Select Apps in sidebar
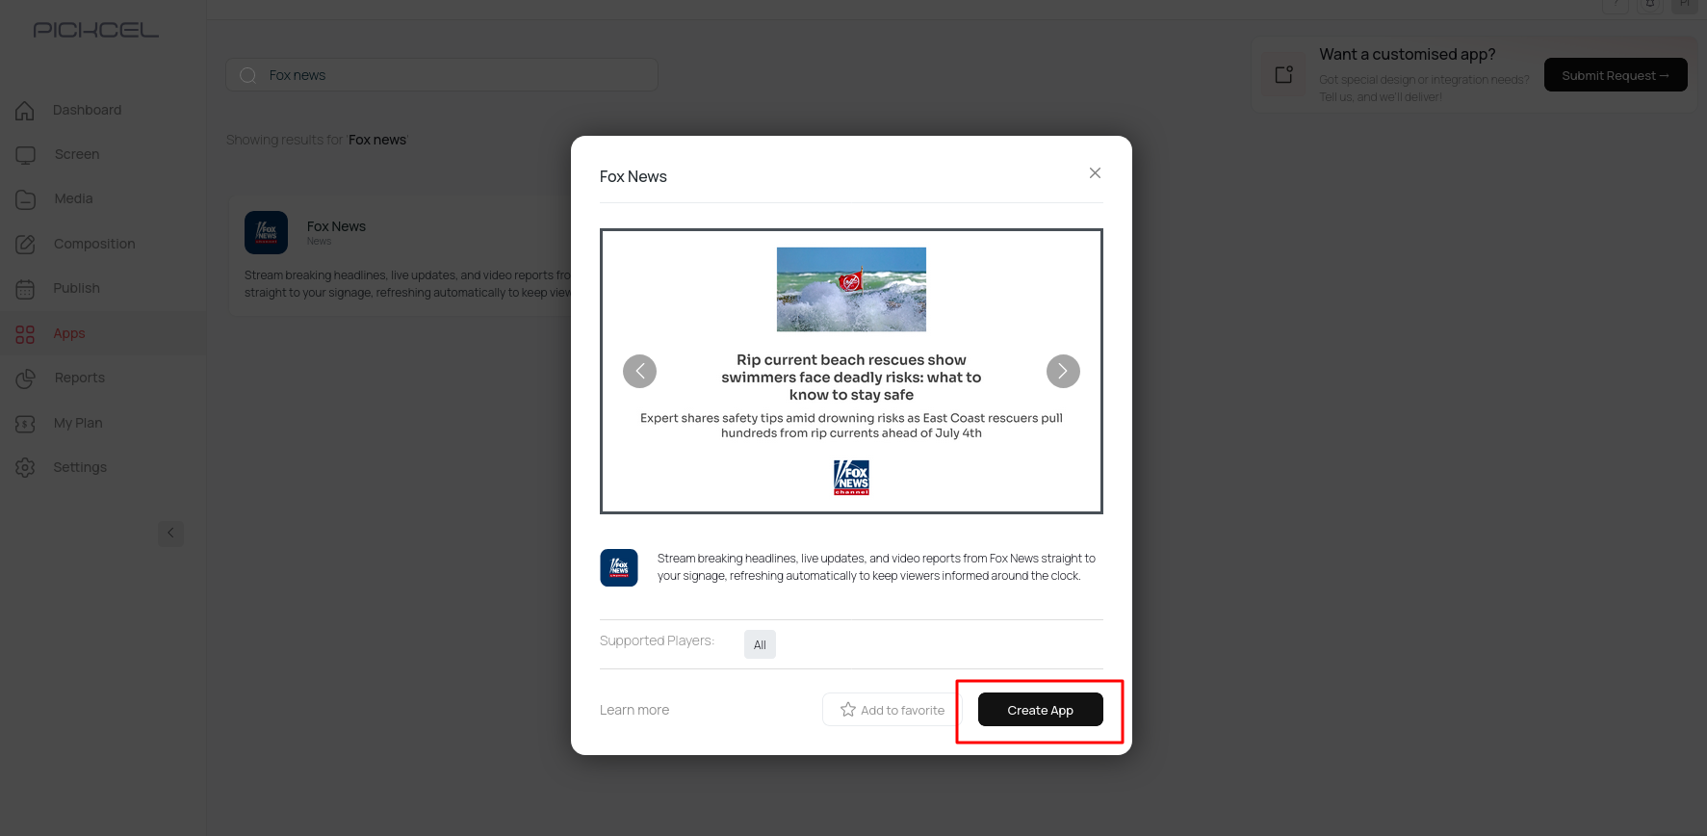 click(69, 333)
